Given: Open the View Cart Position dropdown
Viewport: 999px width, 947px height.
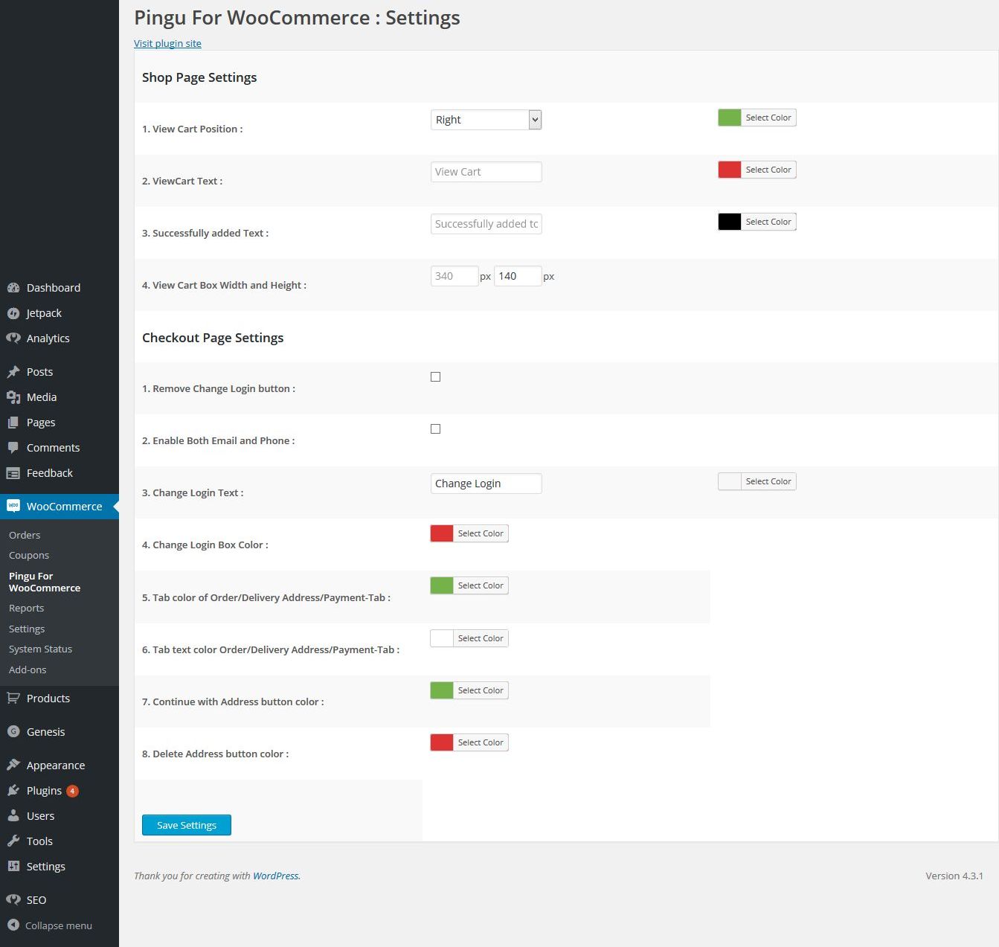Looking at the screenshot, I should pos(486,120).
